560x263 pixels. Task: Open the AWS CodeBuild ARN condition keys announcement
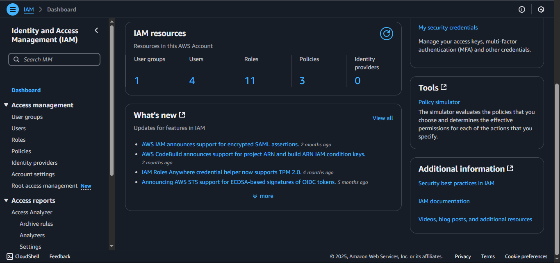point(253,154)
